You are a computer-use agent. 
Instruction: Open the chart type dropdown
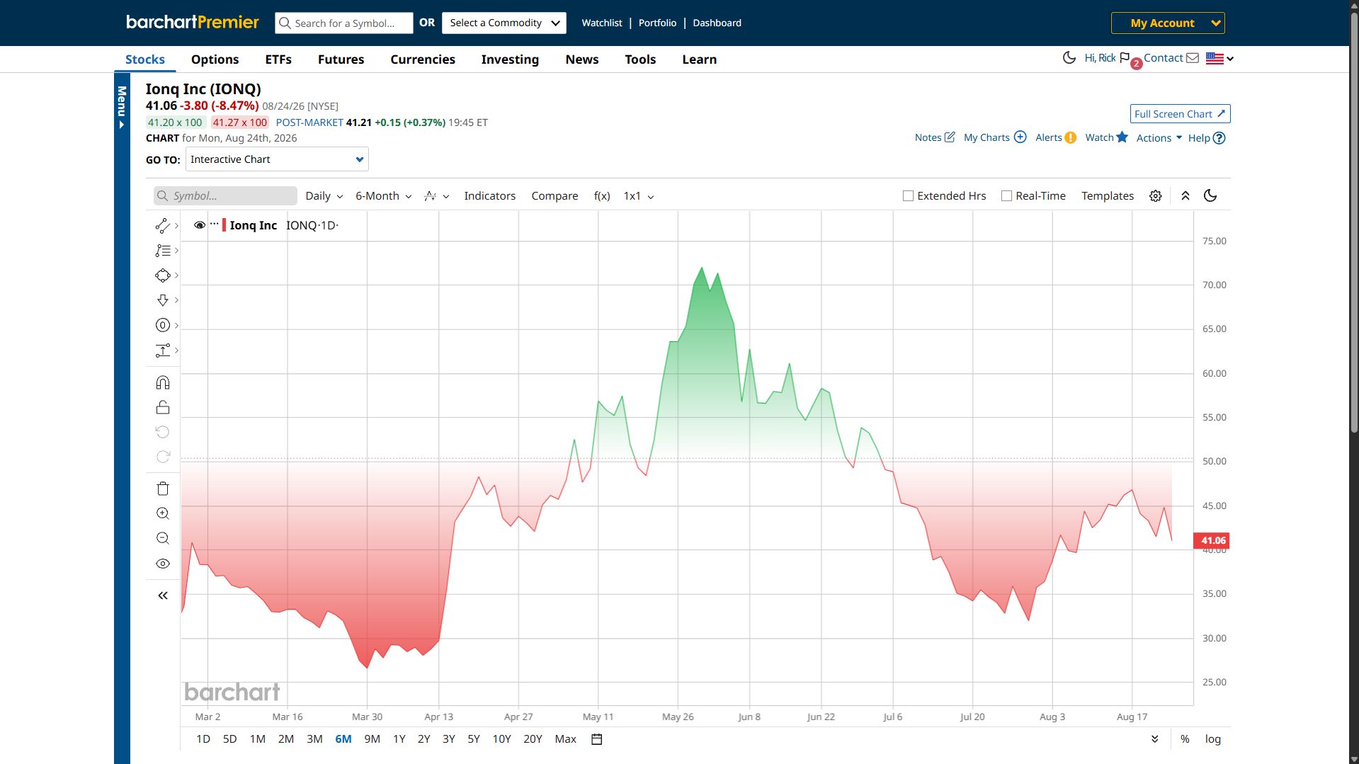point(436,196)
